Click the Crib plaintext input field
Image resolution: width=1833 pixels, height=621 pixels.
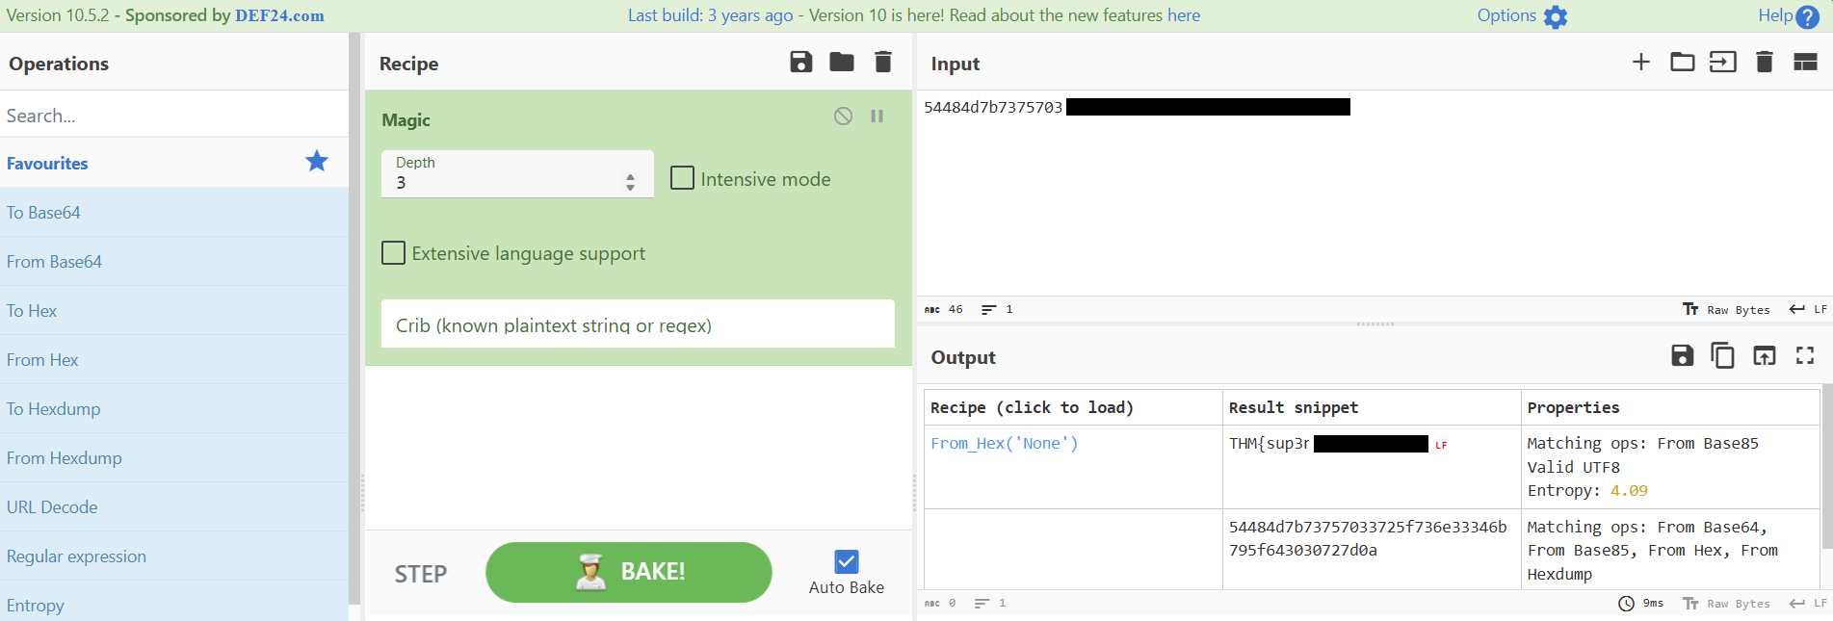click(x=638, y=324)
